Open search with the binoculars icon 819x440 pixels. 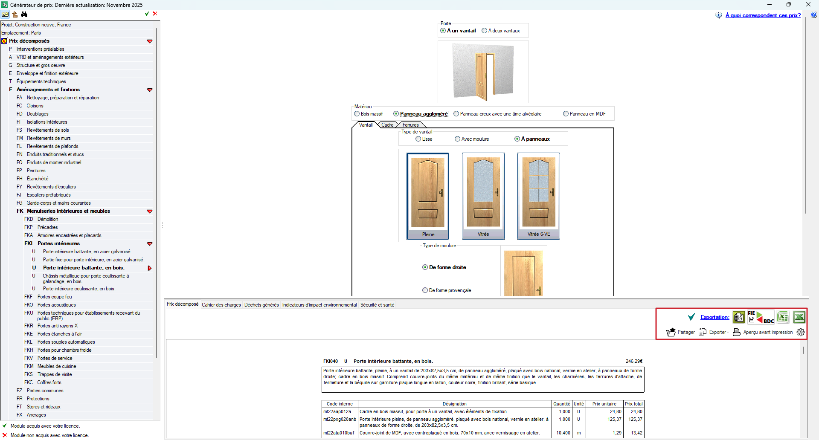click(24, 14)
